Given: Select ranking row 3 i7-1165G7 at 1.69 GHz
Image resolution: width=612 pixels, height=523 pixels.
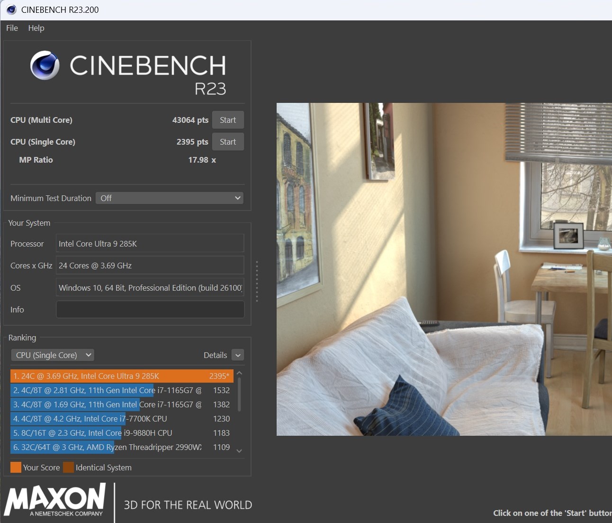Looking at the screenshot, I should pyautogui.click(x=122, y=404).
